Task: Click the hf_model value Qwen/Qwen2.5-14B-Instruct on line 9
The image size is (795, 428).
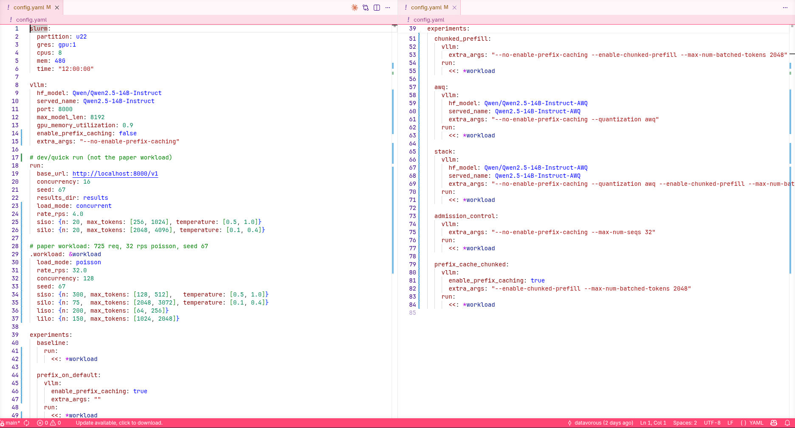Action: click(x=117, y=93)
